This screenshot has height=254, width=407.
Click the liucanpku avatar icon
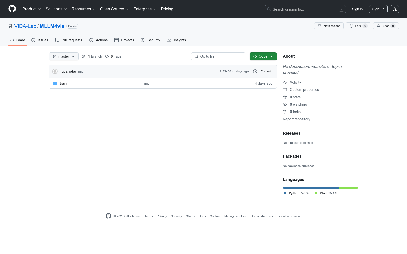55,71
